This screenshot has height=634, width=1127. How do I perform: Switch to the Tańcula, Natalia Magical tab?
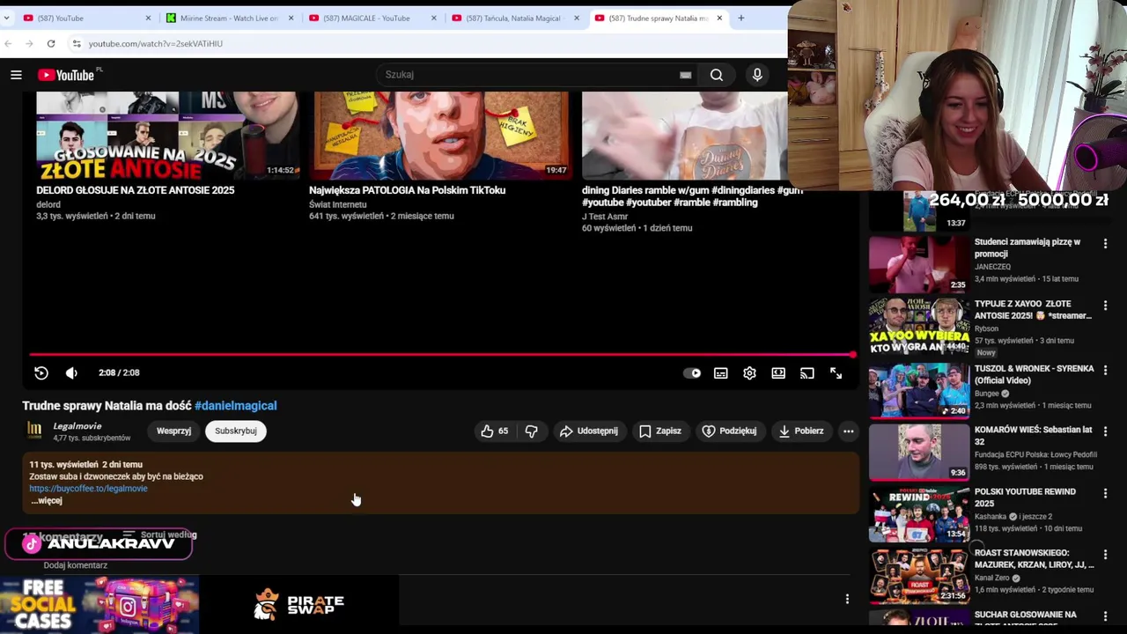tap(516, 18)
